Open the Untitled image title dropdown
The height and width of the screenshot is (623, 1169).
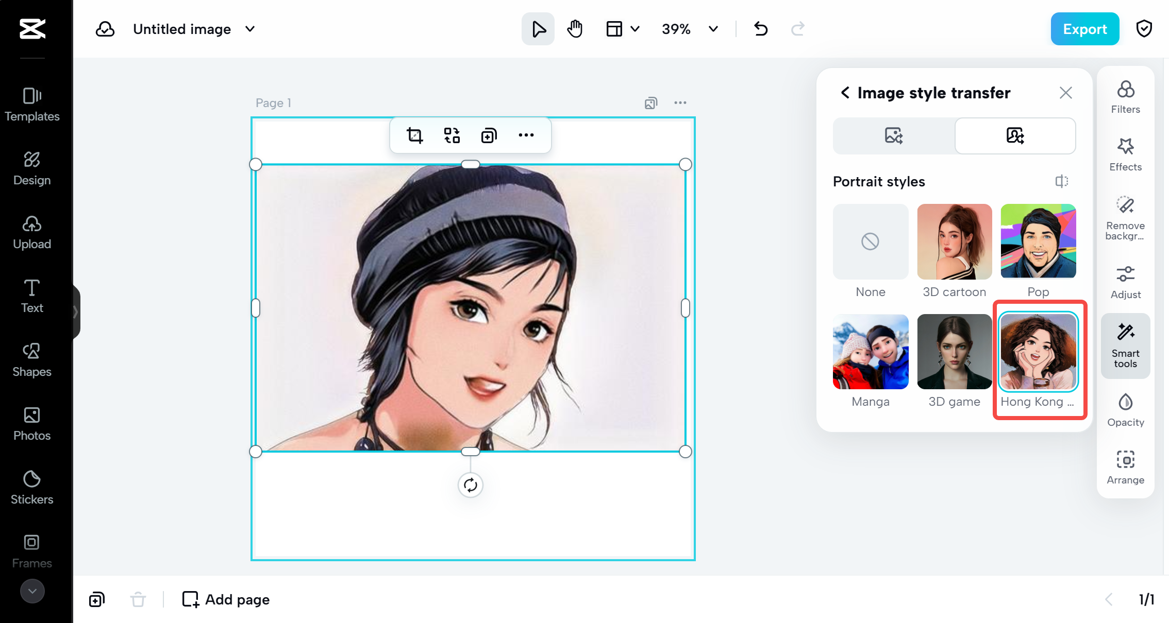click(250, 29)
